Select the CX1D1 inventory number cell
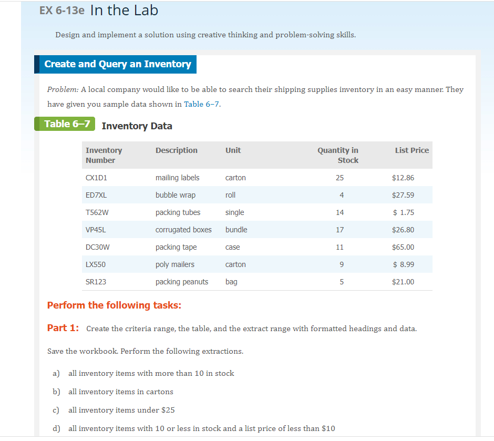The height and width of the screenshot is (441, 494). coord(96,178)
